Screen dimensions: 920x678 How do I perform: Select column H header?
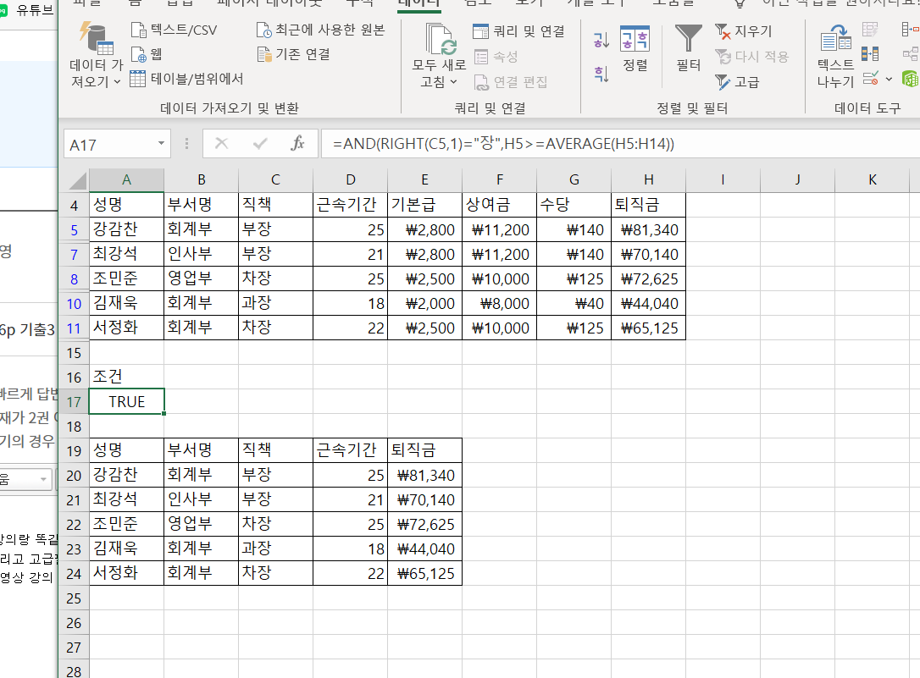pos(648,179)
